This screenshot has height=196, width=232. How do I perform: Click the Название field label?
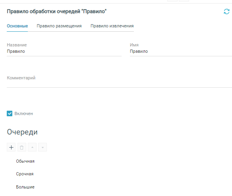17,45
